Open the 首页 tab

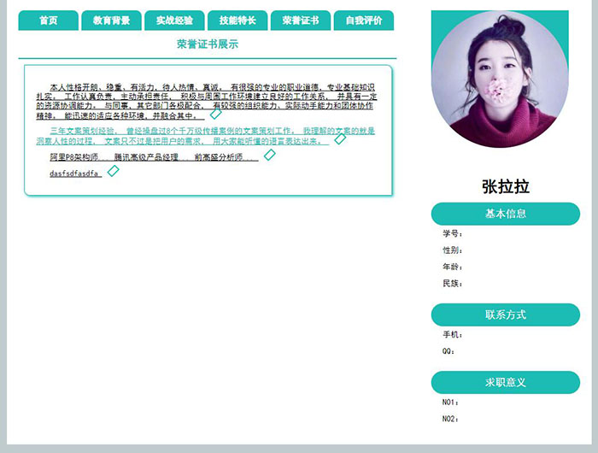(48, 21)
